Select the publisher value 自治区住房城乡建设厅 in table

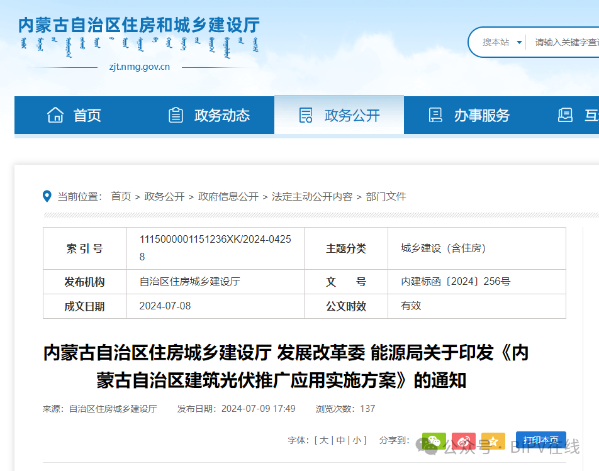[x=190, y=282]
